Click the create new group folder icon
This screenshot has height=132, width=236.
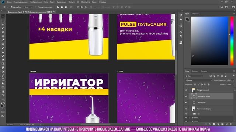click(x=222, y=124)
